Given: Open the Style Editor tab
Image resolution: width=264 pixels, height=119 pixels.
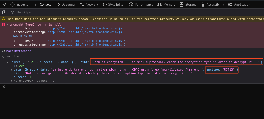Looking at the screenshot, I should click(x=114, y=5).
